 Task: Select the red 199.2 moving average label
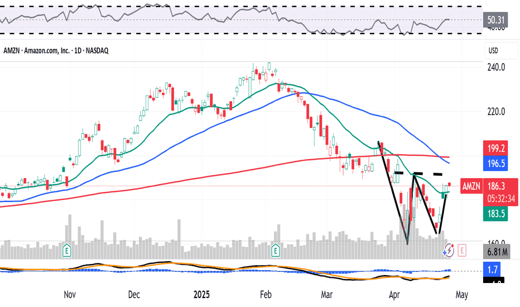click(495, 148)
